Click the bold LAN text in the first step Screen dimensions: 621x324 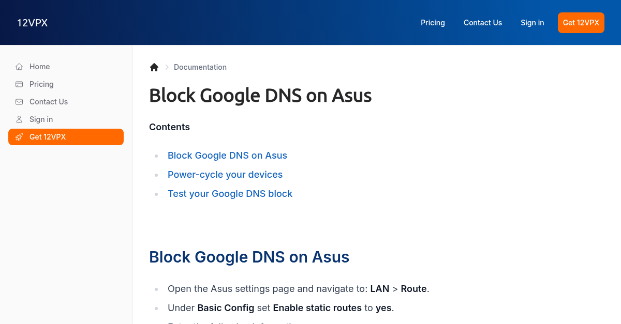pyautogui.click(x=380, y=289)
